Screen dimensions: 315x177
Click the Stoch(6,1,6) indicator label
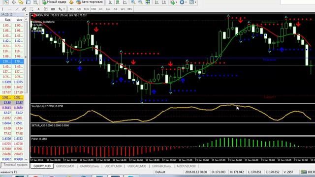coord(47,106)
